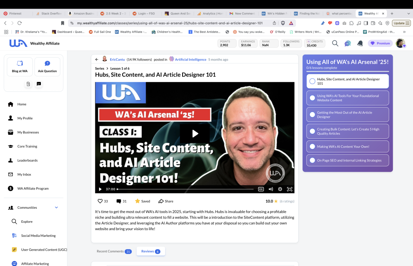The height and width of the screenshot is (266, 413).
Task: Switch to Recent Comments tab
Action: coord(114,251)
